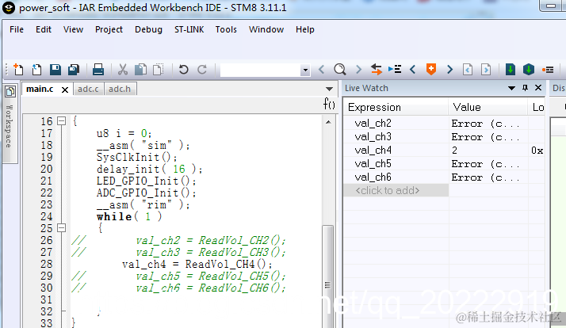Open the File menu

(x=17, y=29)
